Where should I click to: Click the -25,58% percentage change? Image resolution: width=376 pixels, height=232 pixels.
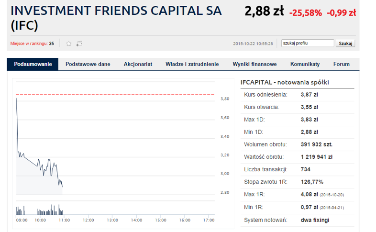click(306, 13)
